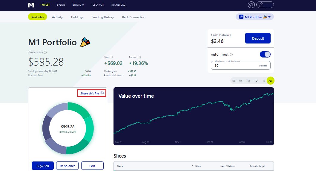
Task: Select the 1M time range
Action: tap(248, 81)
